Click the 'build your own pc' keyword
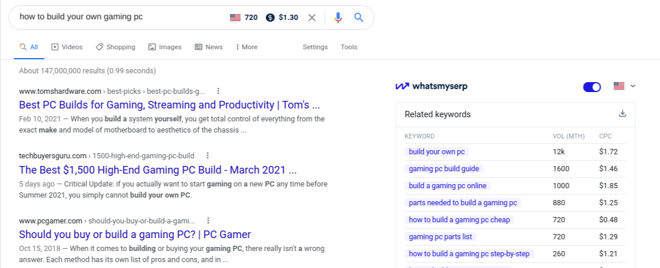This screenshot has height=268, width=660. coord(437,152)
